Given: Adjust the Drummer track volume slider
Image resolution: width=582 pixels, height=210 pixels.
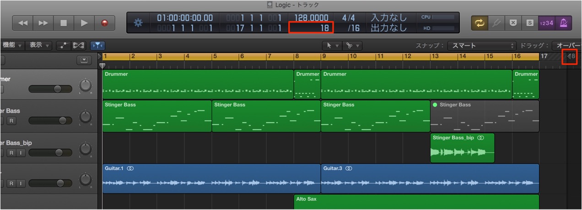Looking at the screenshot, I should [50, 89].
